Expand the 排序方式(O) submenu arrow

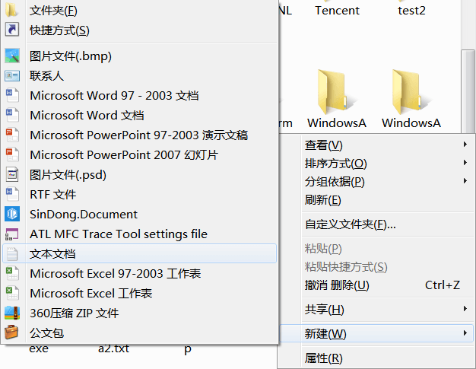(x=465, y=163)
